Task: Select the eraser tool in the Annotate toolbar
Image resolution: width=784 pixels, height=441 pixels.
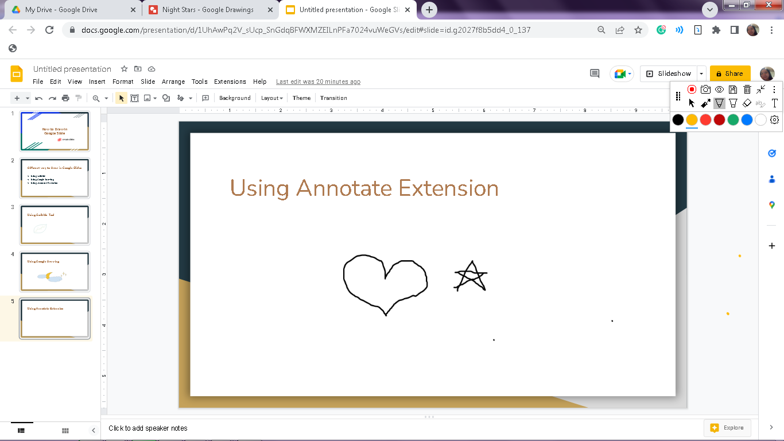Action: click(x=747, y=103)
